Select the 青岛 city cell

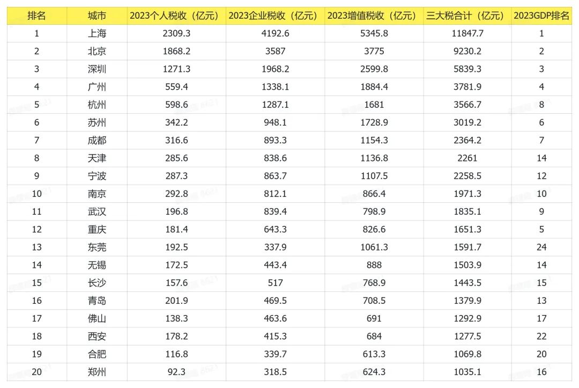click(x=96, y=301)
